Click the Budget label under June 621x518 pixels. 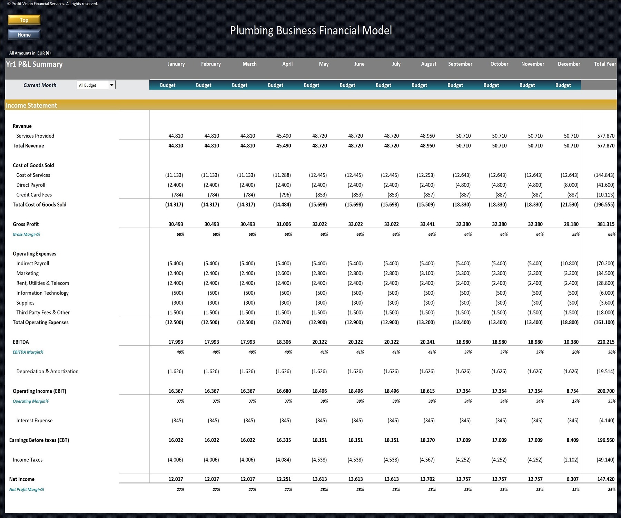pyautogui.click(x=347, y=85)
